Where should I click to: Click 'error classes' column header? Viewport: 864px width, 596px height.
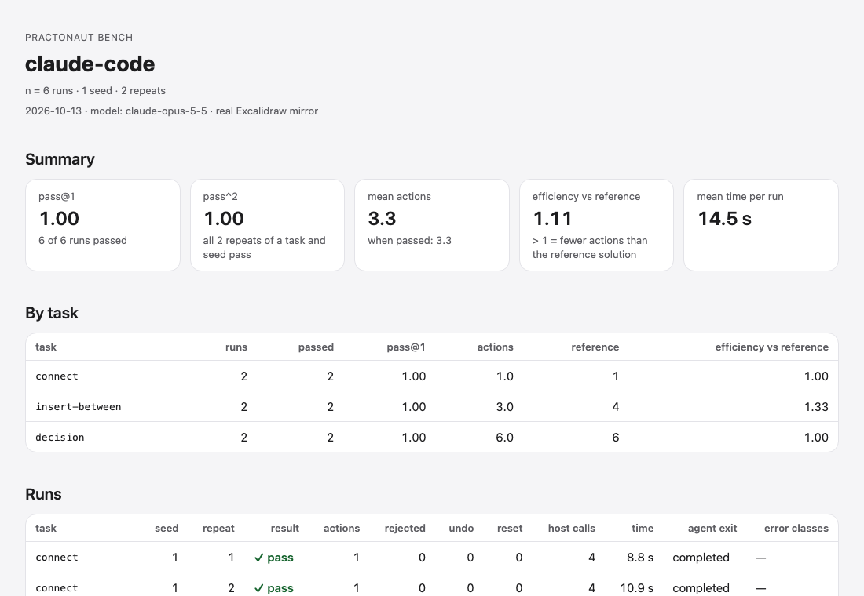pyautogui.click(x=796, y=529)
